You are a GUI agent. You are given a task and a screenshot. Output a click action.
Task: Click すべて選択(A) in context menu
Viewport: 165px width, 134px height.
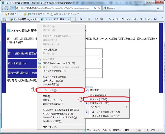[61, 50]
